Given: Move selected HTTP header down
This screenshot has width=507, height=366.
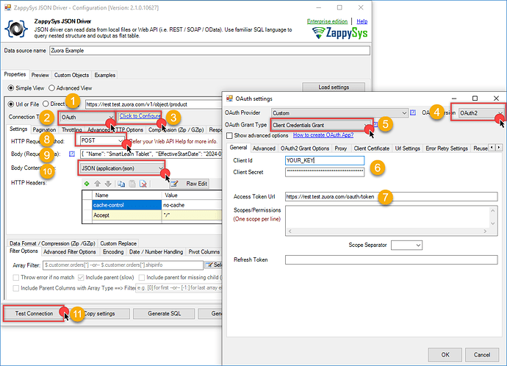Looking at the screenshot, I should tap(108, 184).
